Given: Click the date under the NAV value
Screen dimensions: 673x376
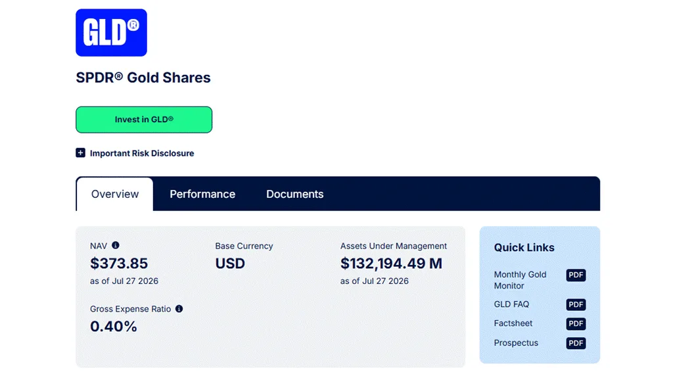Looking at the screenshot, I should (124, 281).
